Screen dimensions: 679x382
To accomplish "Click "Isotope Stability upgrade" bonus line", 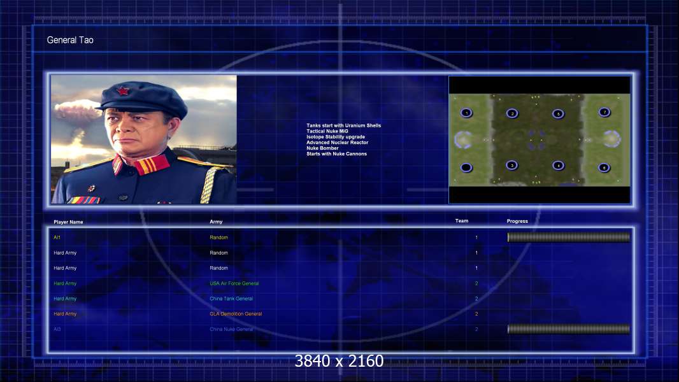I will 336,137.
